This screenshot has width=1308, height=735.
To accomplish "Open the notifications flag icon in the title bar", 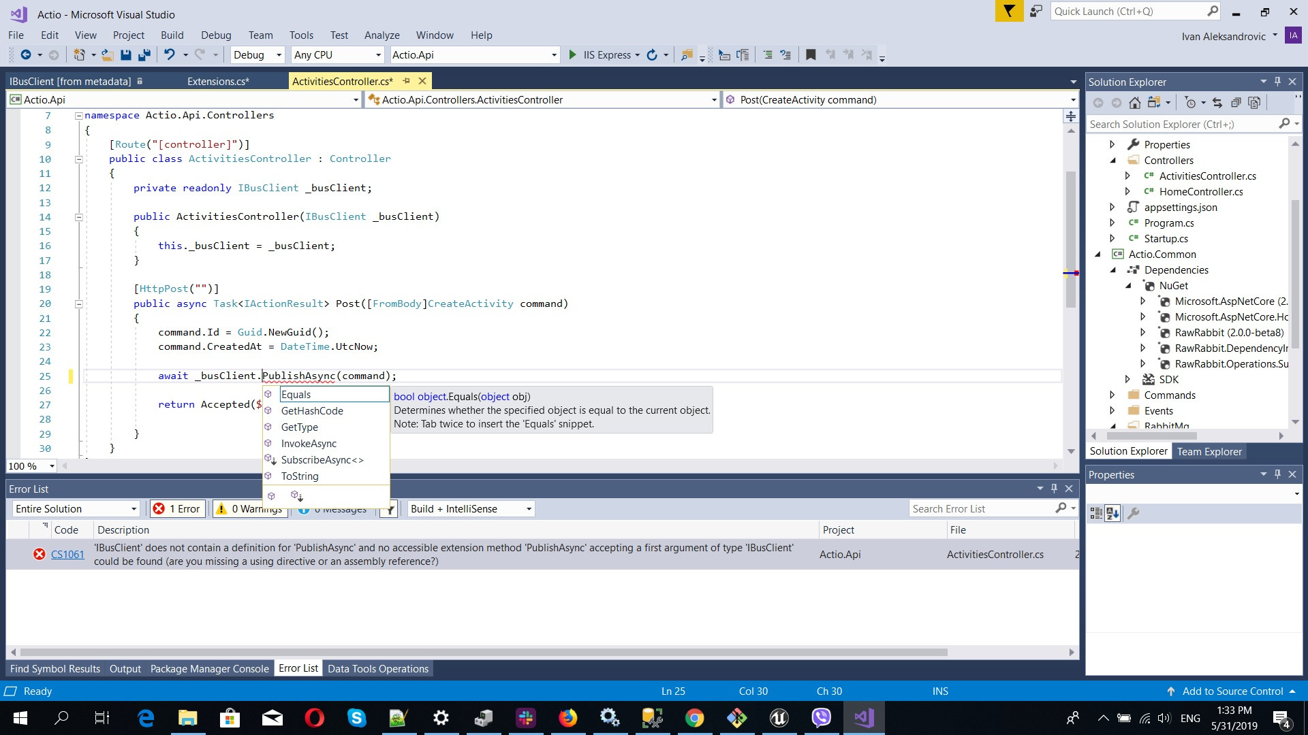I will pos(1009,12).
